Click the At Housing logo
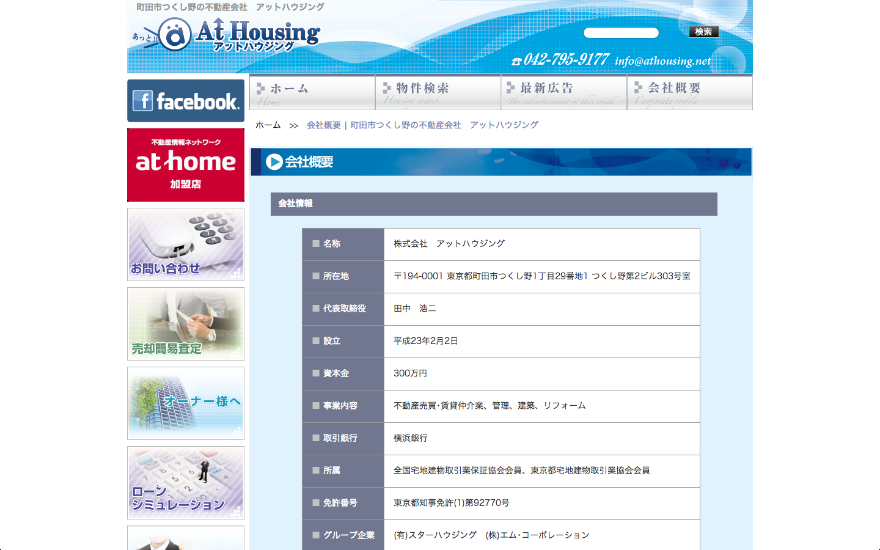This screenshot has height=550, width=880. (226, 35)
